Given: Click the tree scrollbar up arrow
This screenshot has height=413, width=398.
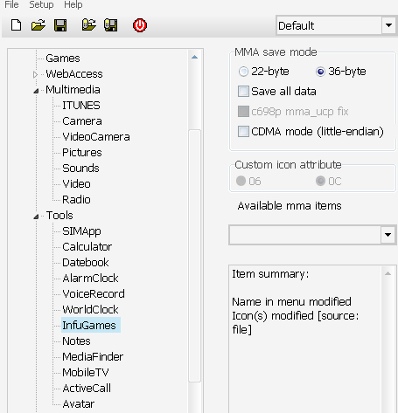Looking at the screenshot, I should point(194,57).
